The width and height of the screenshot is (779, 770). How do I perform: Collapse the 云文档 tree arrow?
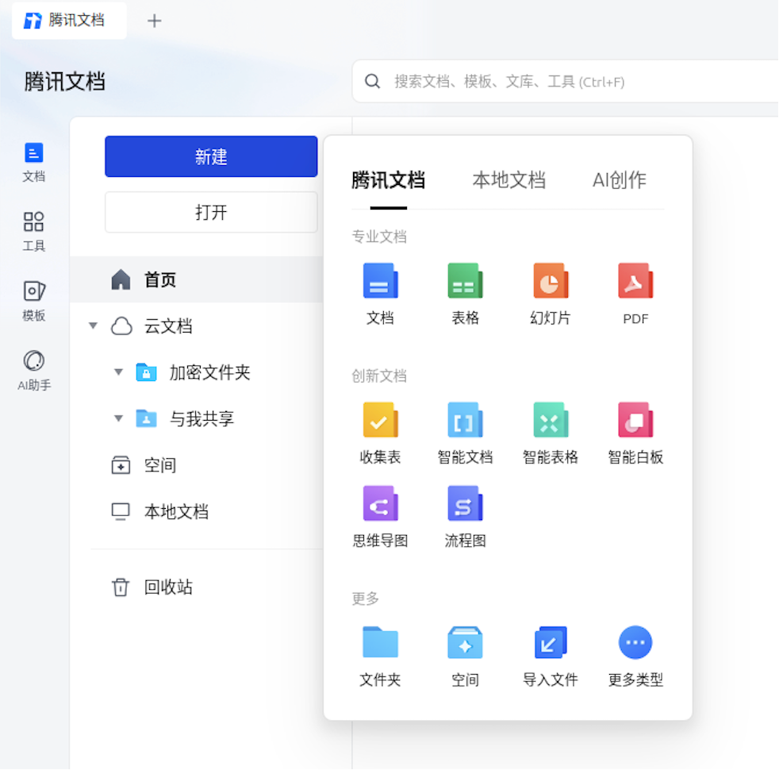pos(93,326)
